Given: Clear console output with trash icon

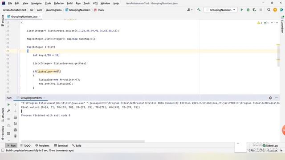Looking at the screenshot, I should [x=16, y=136].
